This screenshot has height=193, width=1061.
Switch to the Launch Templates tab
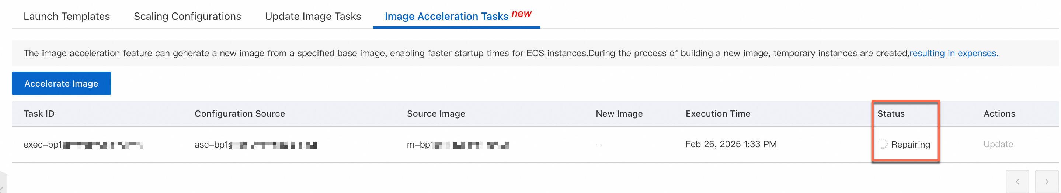tap(67, 17)
